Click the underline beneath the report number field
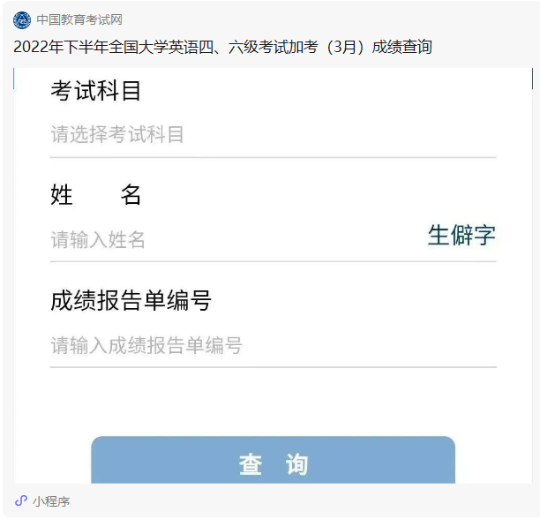 [274, 367]
